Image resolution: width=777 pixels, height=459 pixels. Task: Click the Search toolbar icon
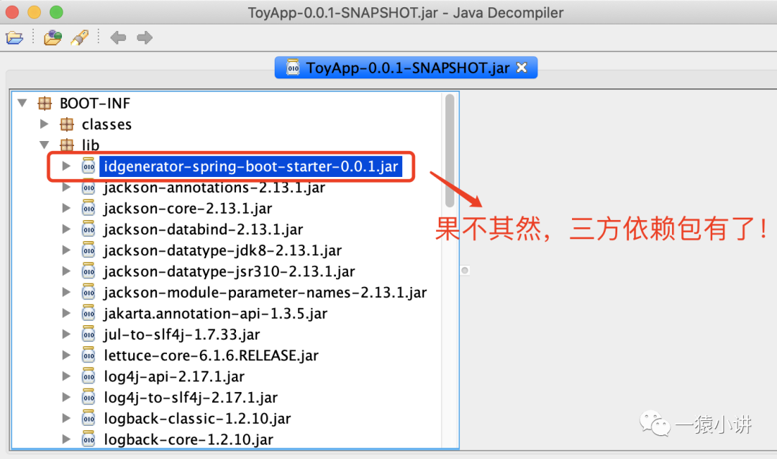(x=80, y=37)
